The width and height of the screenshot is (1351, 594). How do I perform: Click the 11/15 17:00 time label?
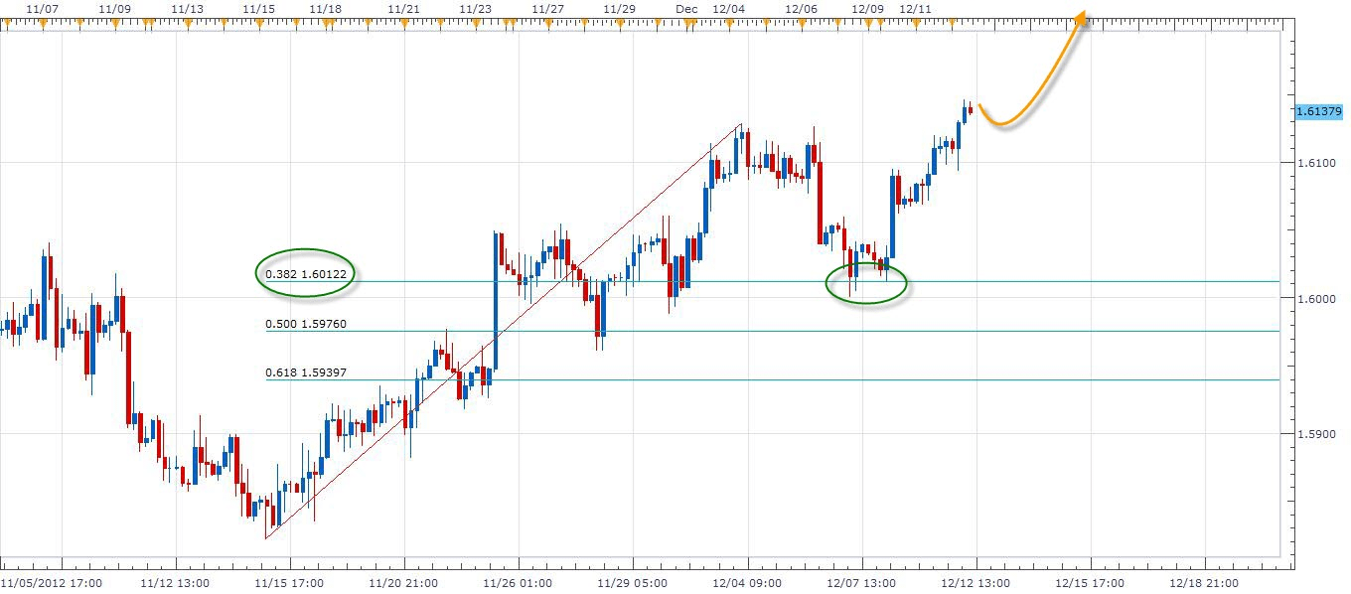coord(291,583)
